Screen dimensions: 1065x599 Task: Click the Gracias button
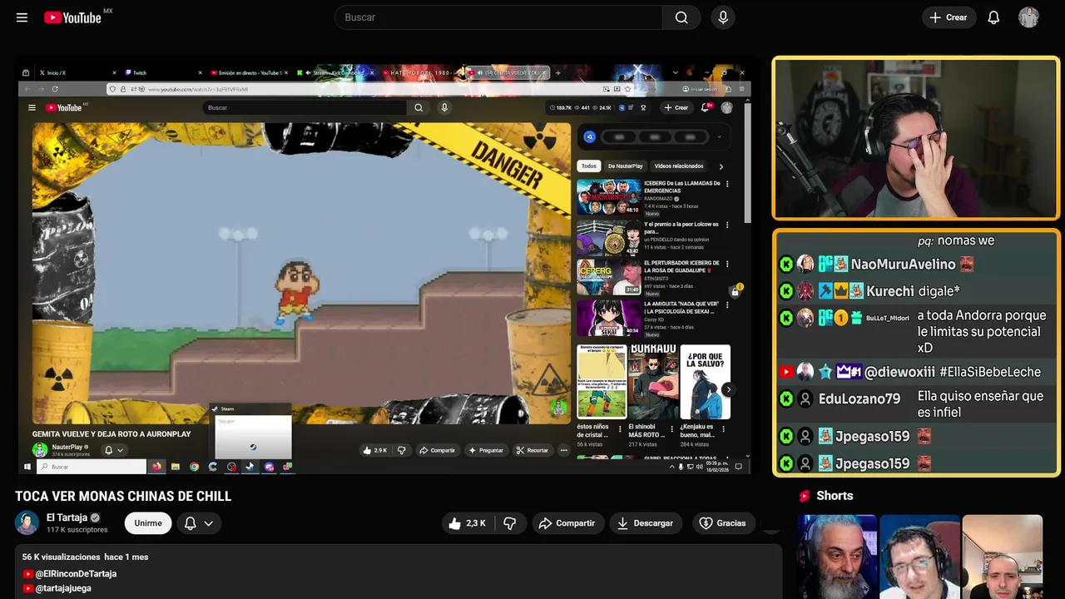click(723, 523)
